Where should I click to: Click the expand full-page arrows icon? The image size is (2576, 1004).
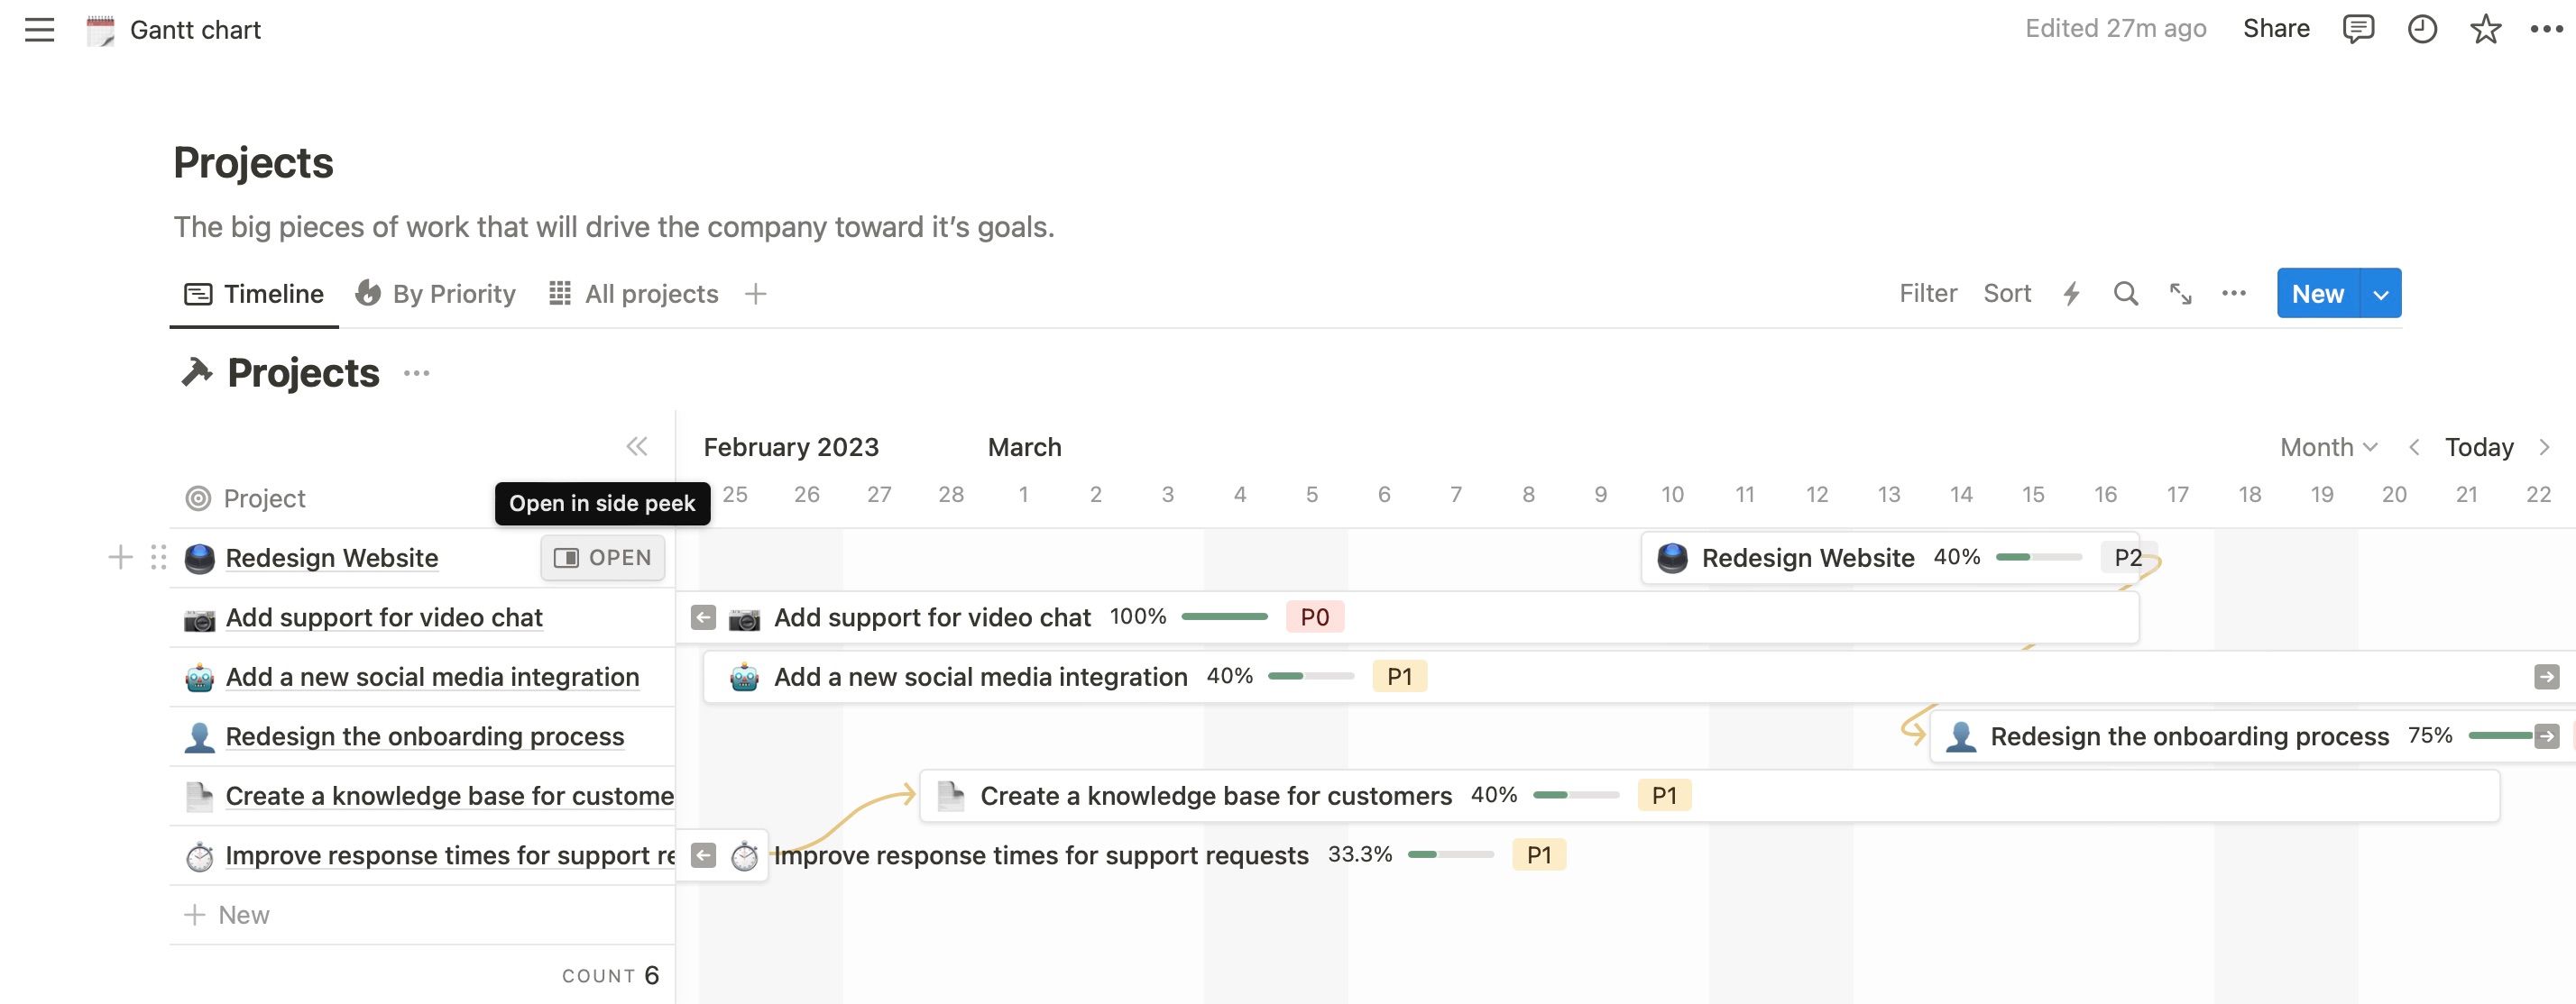pos(2180,294)
